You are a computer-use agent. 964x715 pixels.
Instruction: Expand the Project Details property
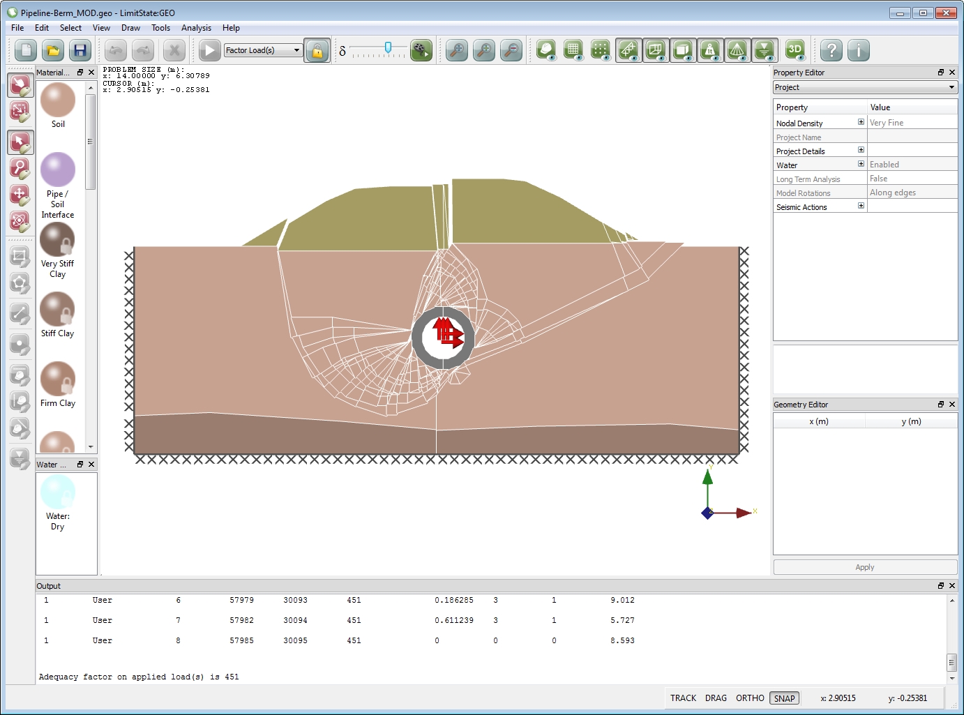(861, 149)
